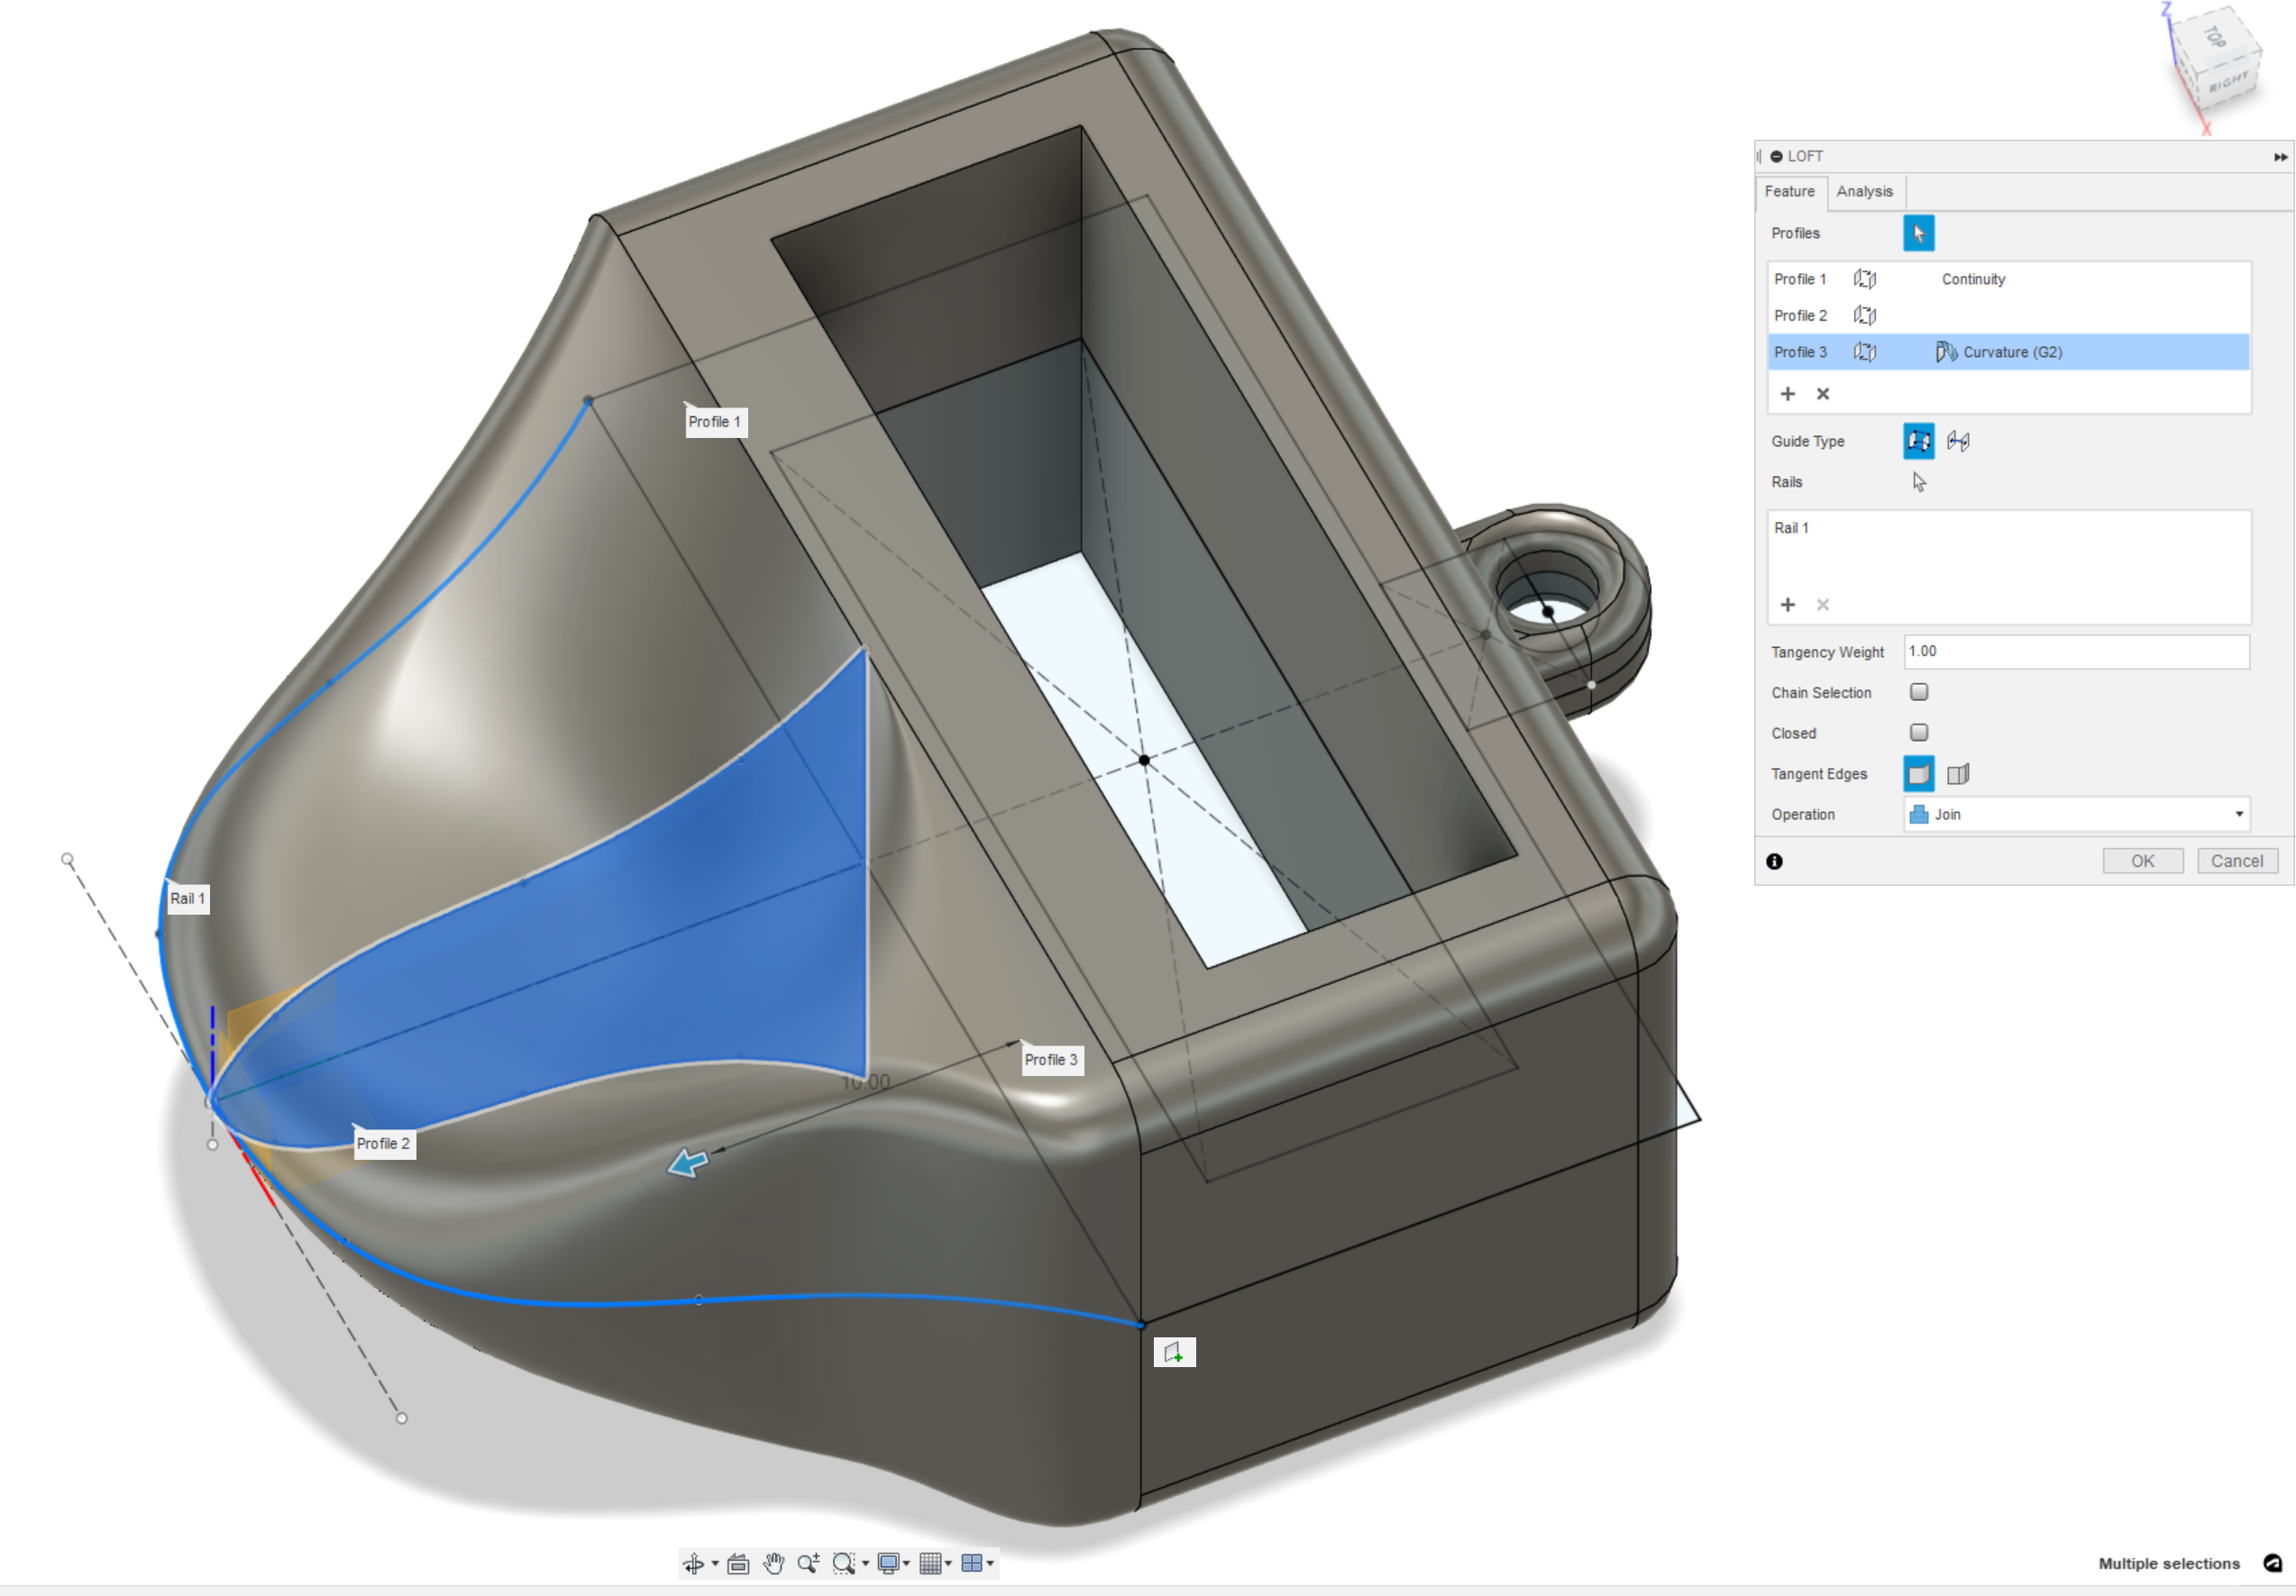
Task: Click Cancel to dismiss the Loft dialog
Action: (x=2237, y=860)
